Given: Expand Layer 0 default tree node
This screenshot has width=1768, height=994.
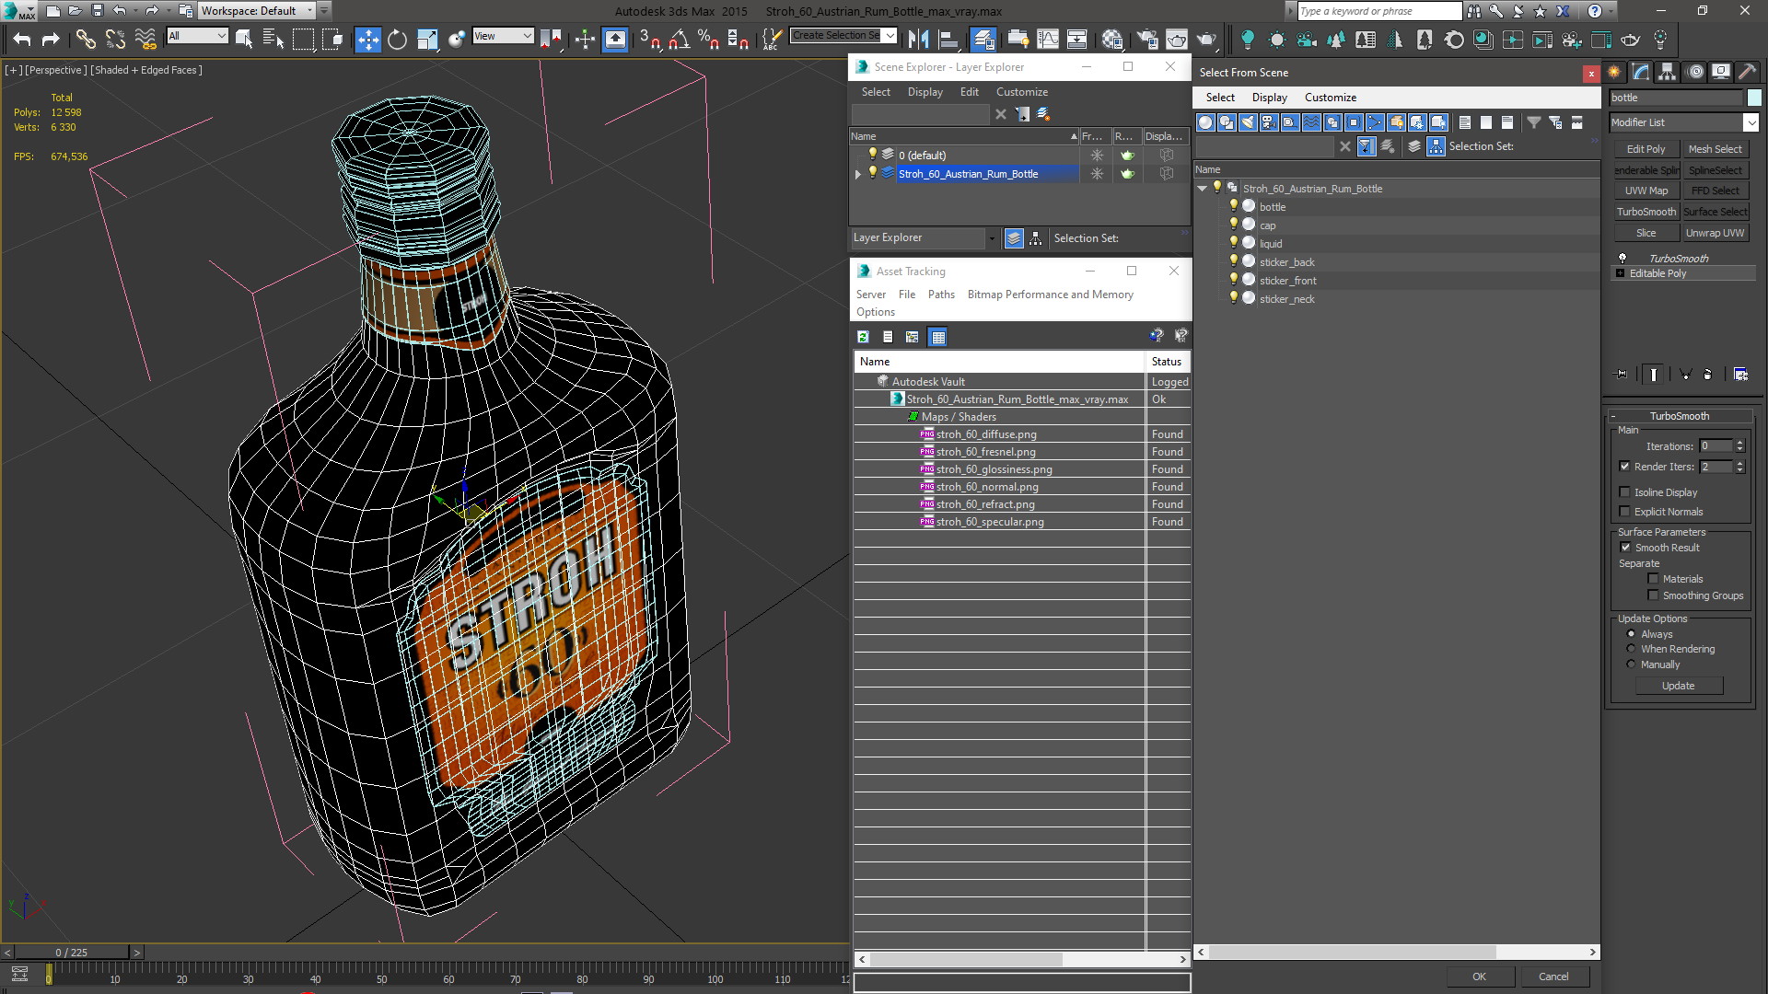Looking at the screenshot, I should [860, 154].
